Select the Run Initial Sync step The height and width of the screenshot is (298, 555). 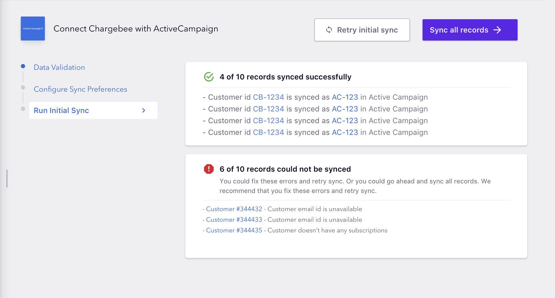(x=61, y=110)
